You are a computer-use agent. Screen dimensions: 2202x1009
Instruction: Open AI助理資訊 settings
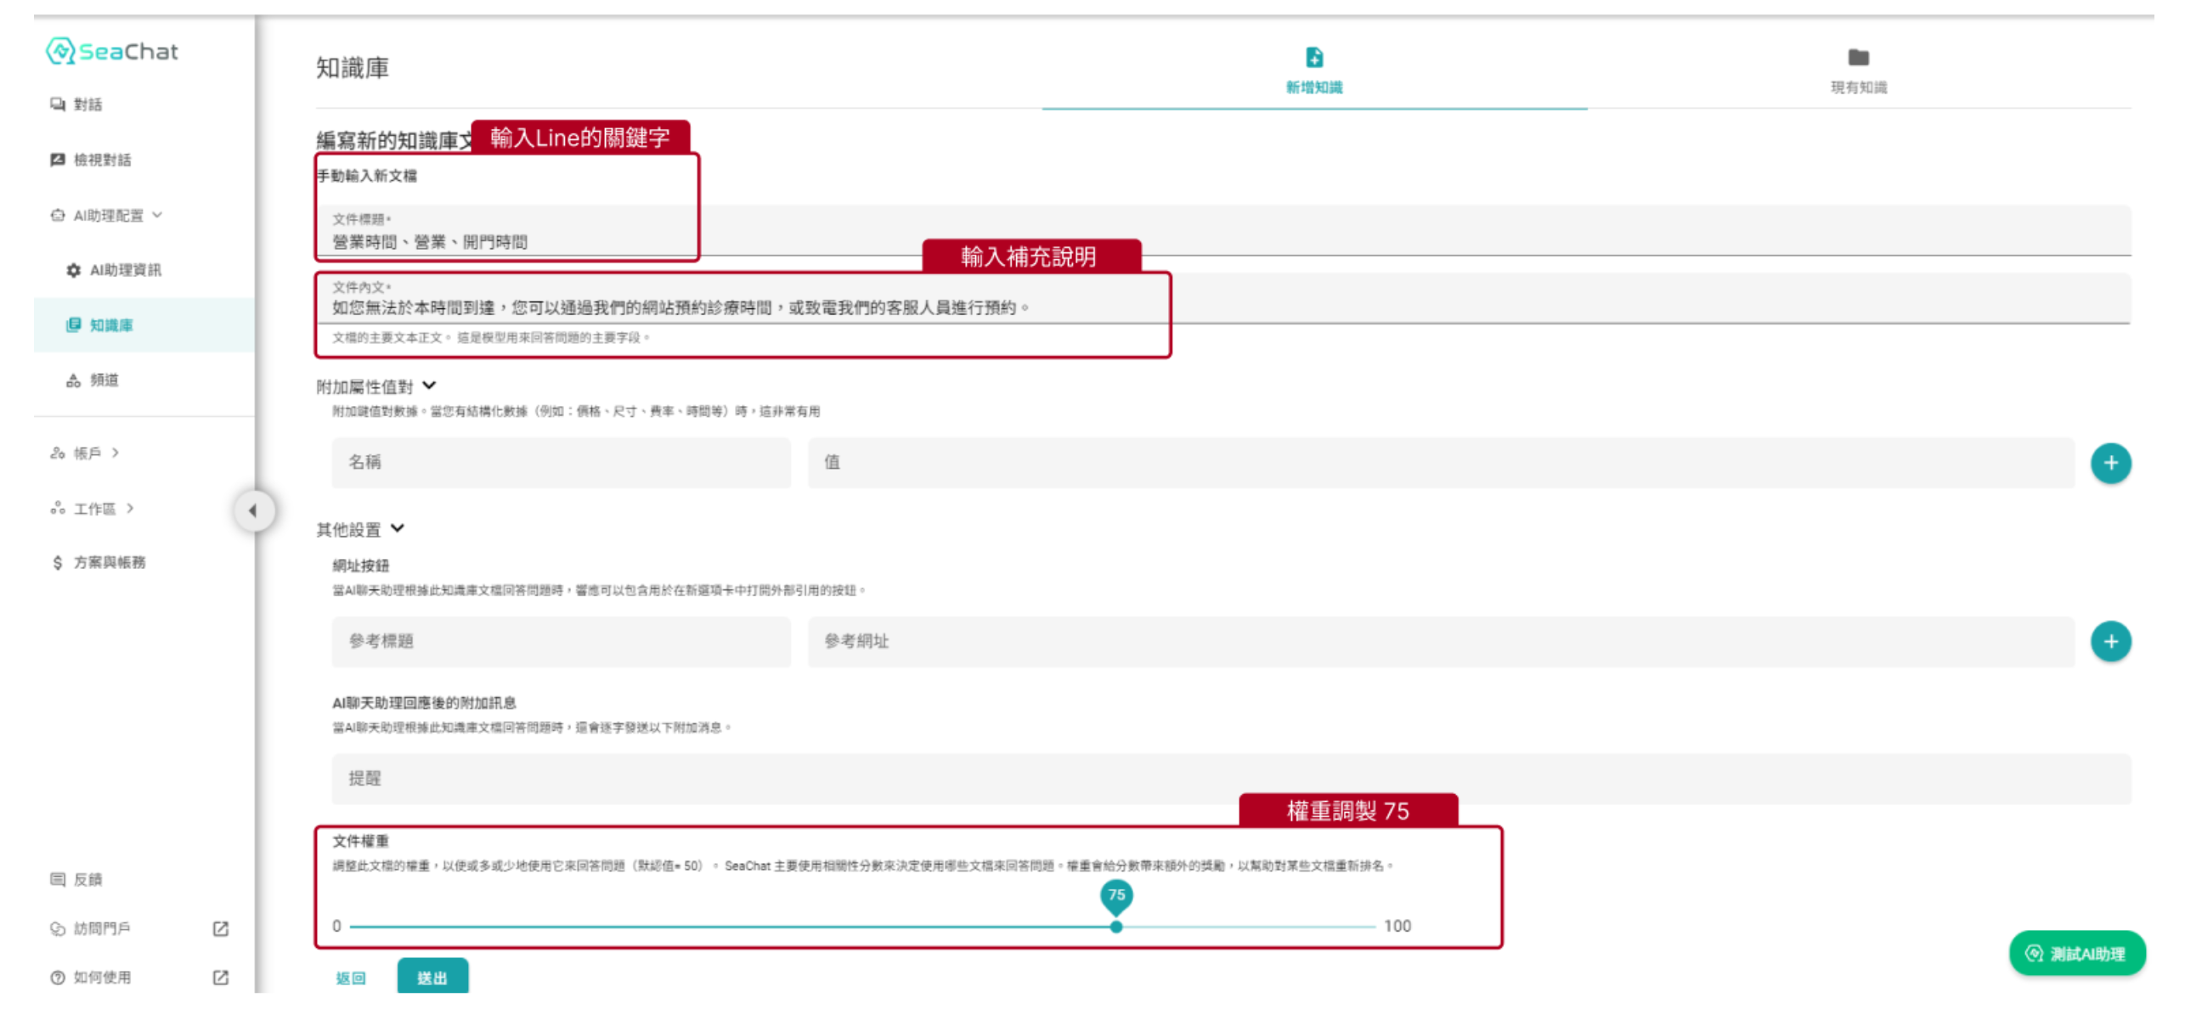(126, 270)
